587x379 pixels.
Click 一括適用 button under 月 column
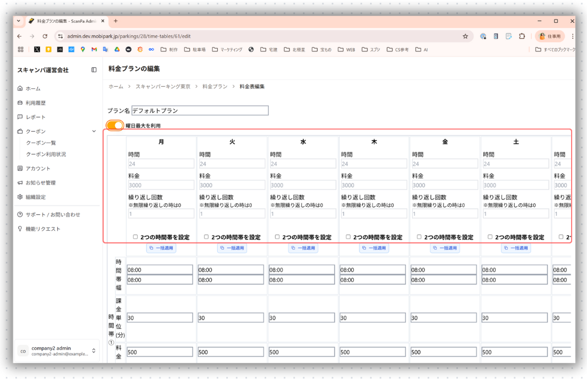pos(161,248)
